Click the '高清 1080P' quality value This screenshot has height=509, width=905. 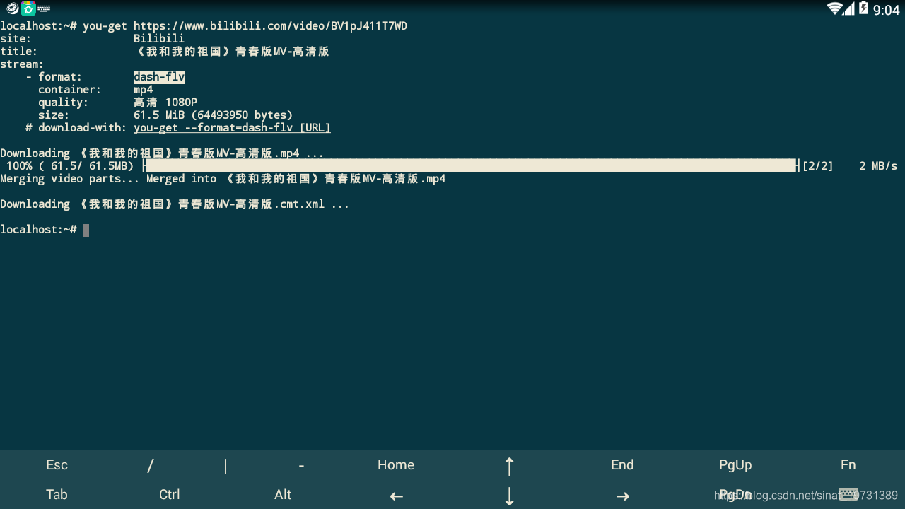coord(165,103)
